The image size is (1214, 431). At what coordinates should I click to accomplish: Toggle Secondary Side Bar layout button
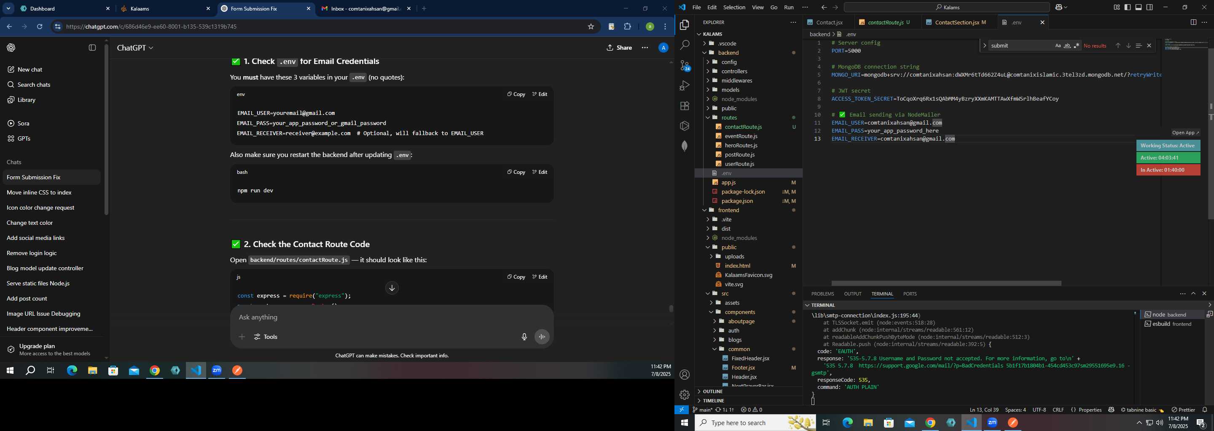click(x=1150, y=8)
